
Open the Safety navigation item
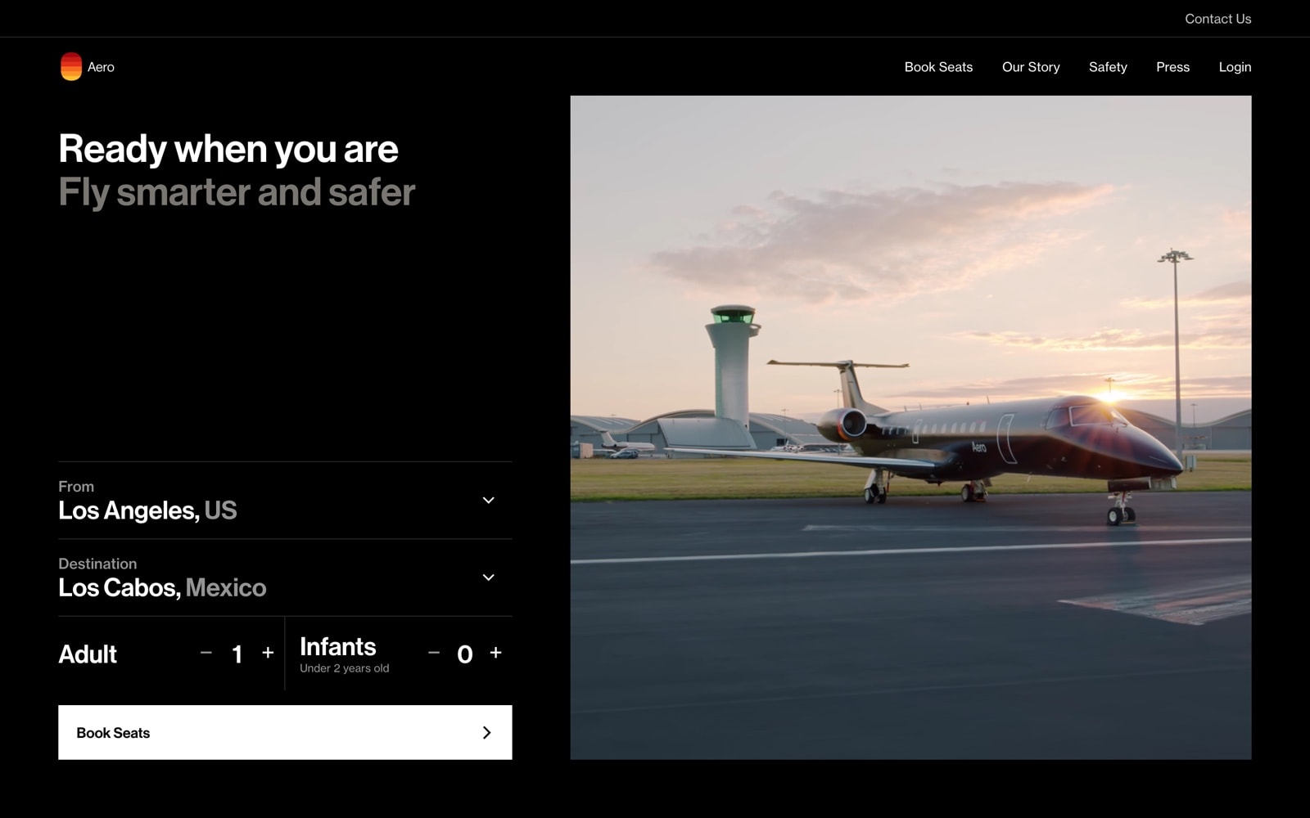[1108, 67]
